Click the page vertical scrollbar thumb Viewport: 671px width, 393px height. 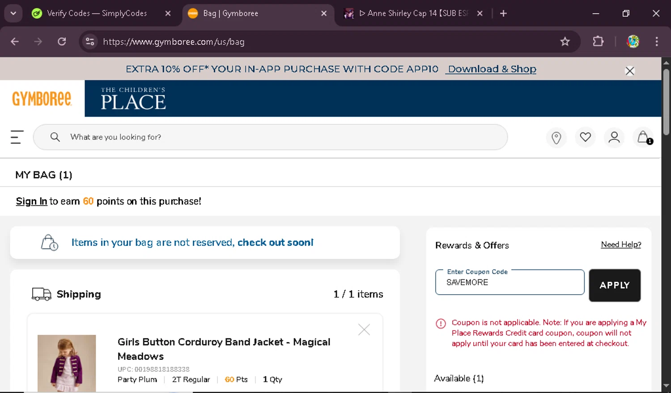tap(666, 102)
